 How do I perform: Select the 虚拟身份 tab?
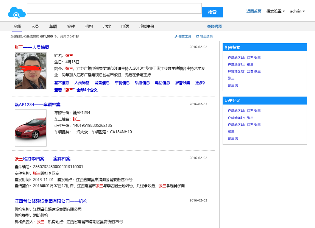147,27
